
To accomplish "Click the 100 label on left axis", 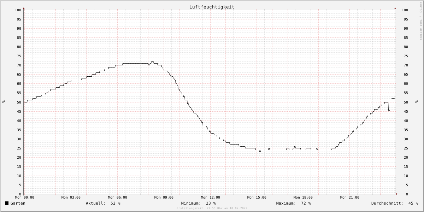I will [18, 10].
